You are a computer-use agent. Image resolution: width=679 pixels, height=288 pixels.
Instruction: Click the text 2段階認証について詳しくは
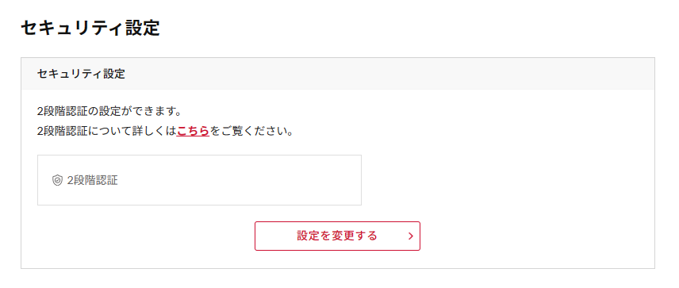tap(107, 131)
